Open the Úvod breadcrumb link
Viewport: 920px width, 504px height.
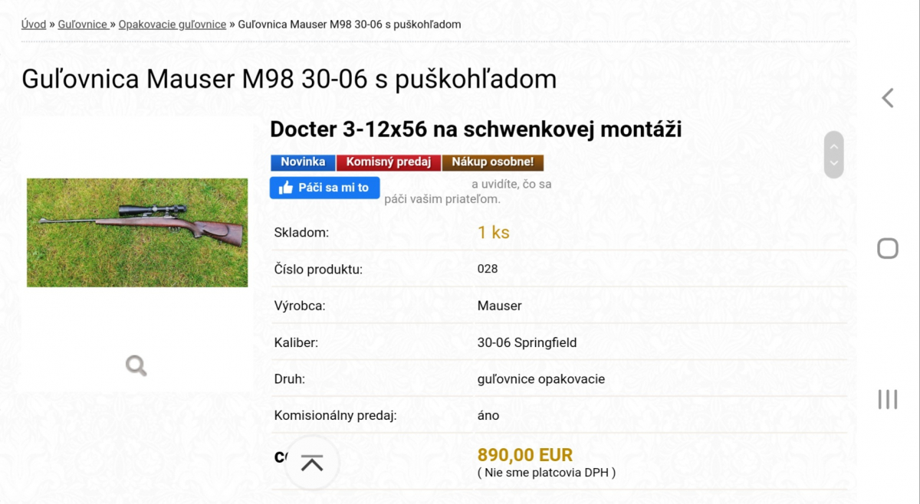click(x=34, y=25)
